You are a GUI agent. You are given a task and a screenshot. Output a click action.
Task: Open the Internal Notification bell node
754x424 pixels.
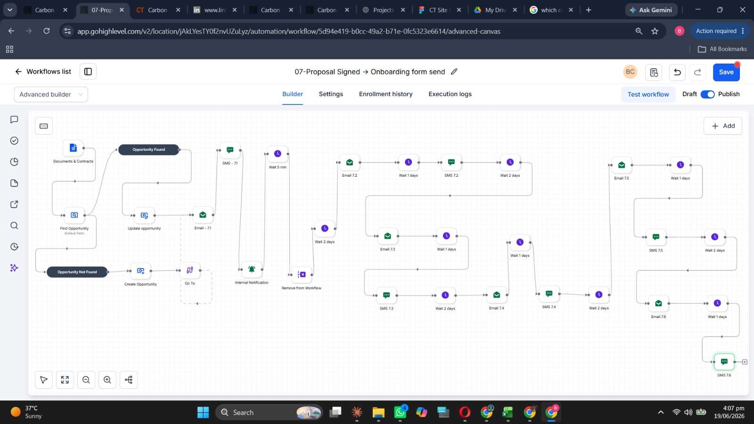pyautogui.click(x=252, y=269)
